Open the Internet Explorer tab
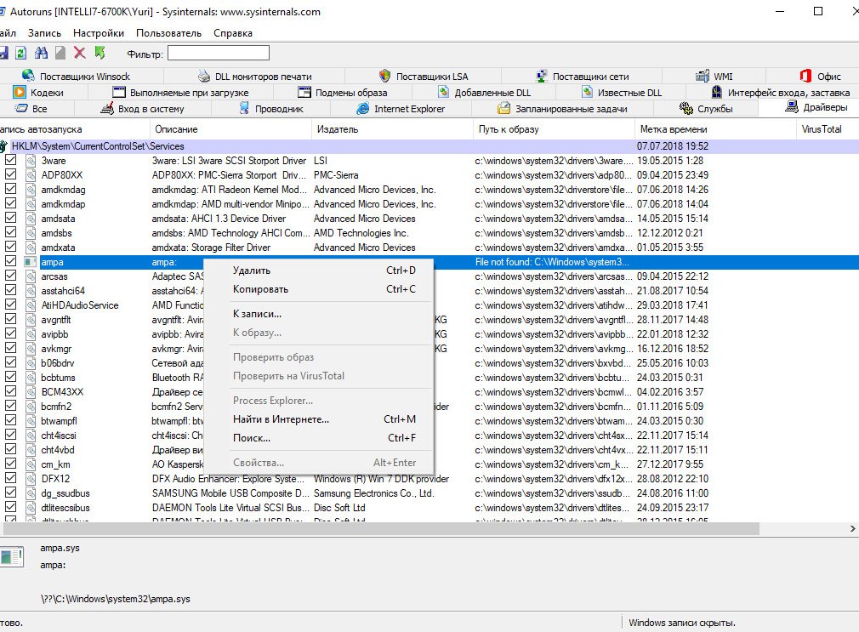This screenshot has width=859, height=632. (x=401, y=109)
